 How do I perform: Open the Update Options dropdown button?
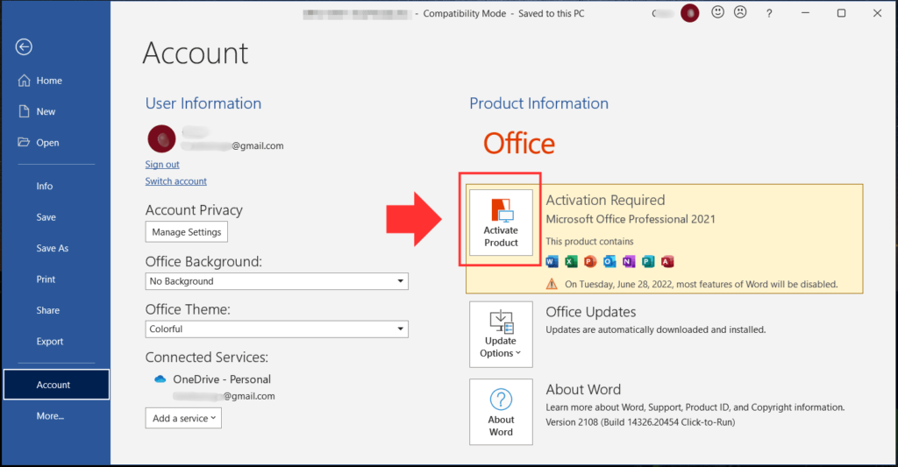click(x=501, y=334)
